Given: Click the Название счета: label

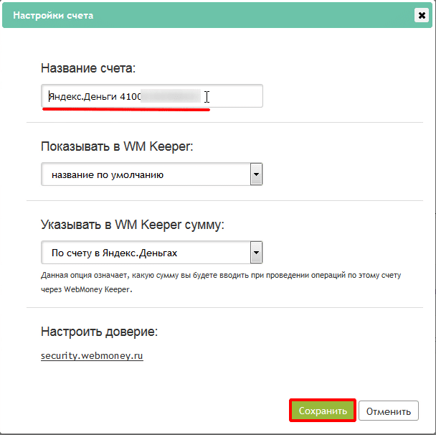Looking at the screenshot, I should pos(88,68).
